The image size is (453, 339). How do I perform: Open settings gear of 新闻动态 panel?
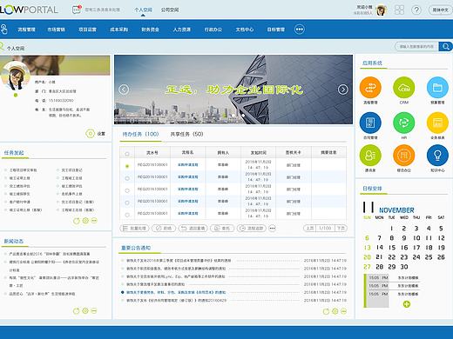(x=85, y=311)
